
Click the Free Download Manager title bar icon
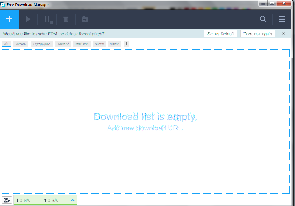[x=3, y=4]
